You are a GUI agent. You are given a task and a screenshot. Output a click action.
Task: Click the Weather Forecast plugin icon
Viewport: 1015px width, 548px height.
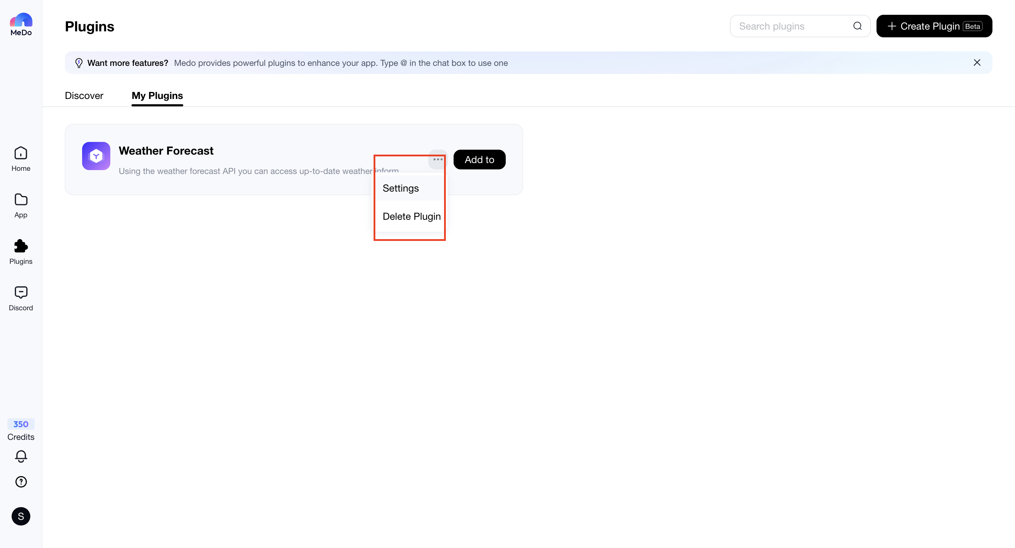96,156
